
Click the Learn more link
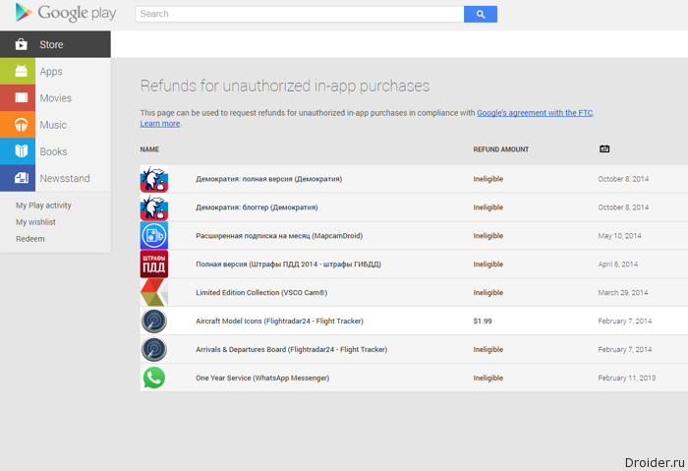click(x=159, y=124)
